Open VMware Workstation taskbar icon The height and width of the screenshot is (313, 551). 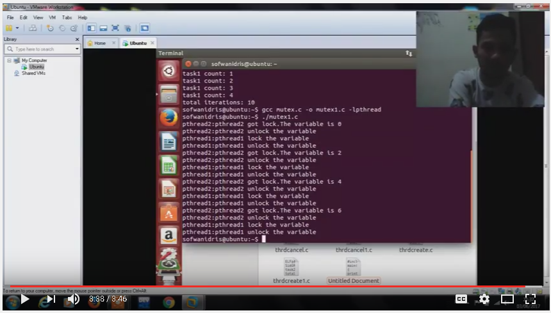click(x=192, y=302)
